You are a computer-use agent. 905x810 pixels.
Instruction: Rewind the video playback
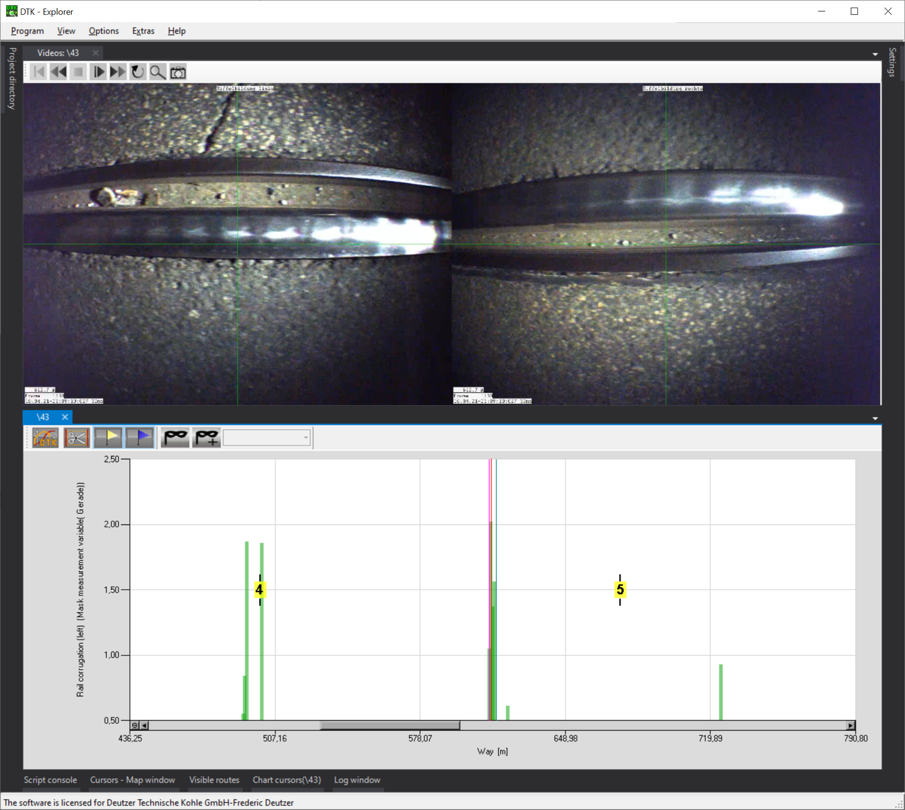click(58, 72)
